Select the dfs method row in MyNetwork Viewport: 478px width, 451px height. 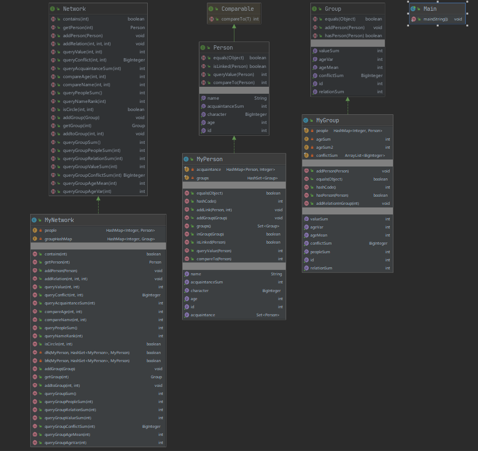pyautogui.click(x=97, y=352)
